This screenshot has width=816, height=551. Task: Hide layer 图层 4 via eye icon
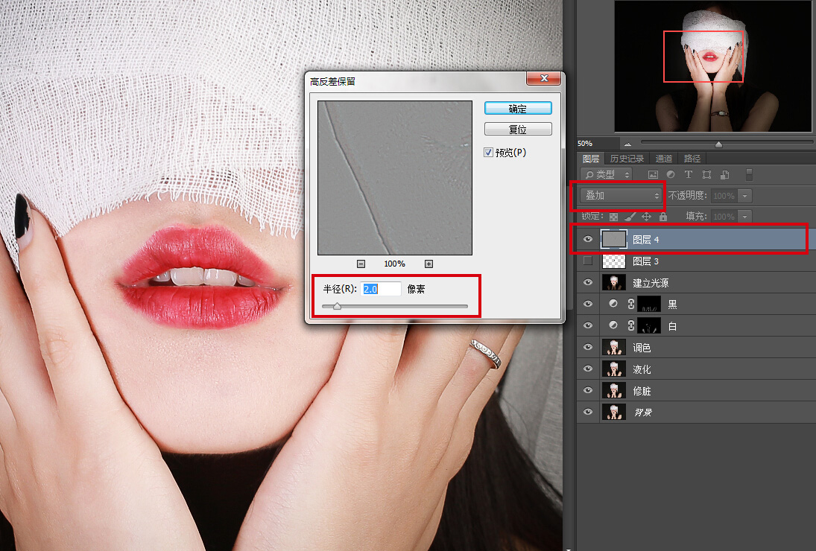pyautogui.click(x=588, y=239)
